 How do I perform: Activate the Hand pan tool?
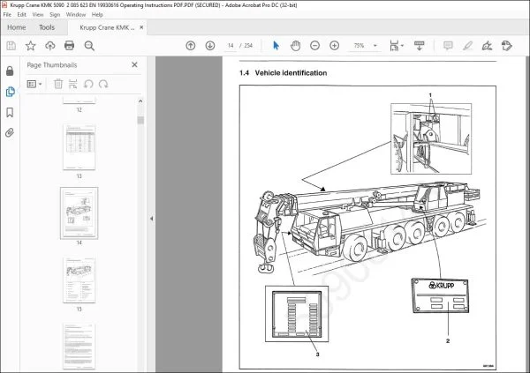pos(295,46)
